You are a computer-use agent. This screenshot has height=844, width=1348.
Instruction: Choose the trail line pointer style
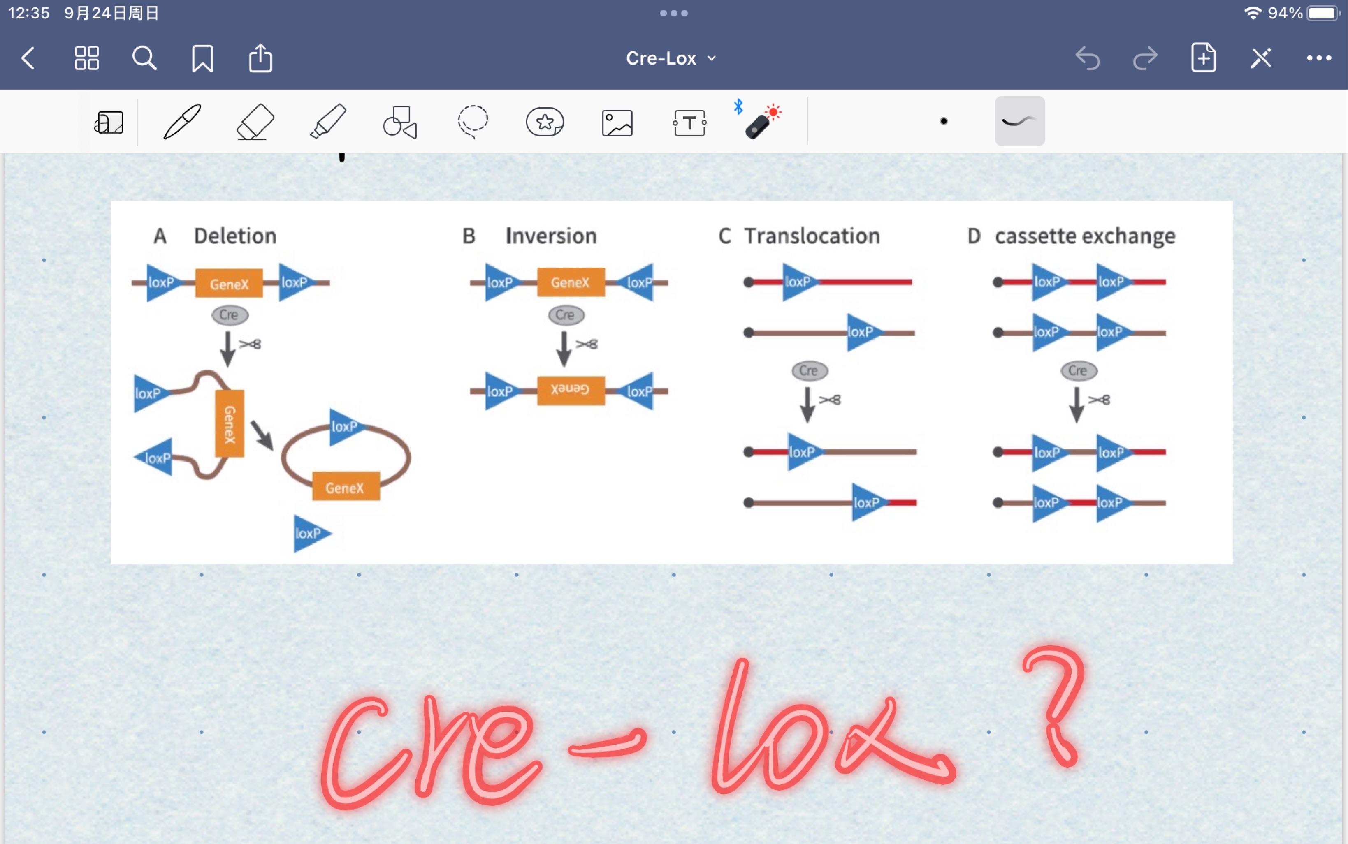click(1020, 121)
